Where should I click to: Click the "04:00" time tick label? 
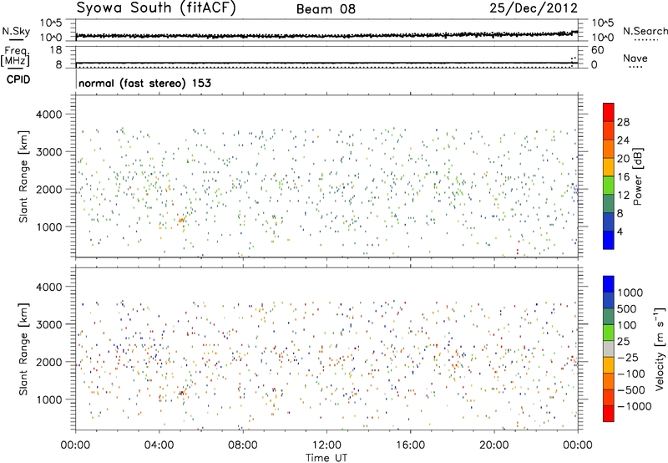(x=159, y=445)
